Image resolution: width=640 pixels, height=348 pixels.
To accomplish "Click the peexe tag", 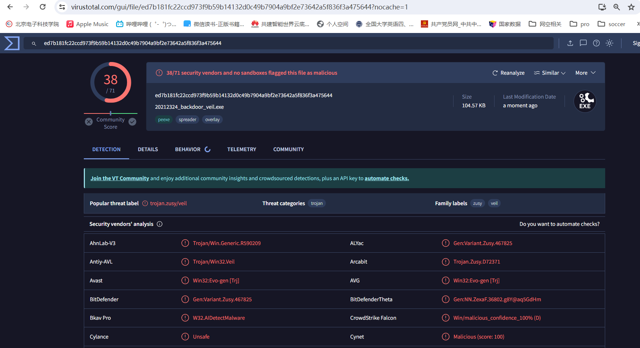I will (164, 120).
